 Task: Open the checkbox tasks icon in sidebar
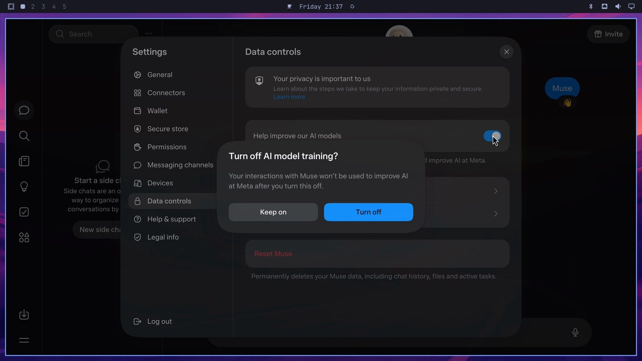point(24,212)
